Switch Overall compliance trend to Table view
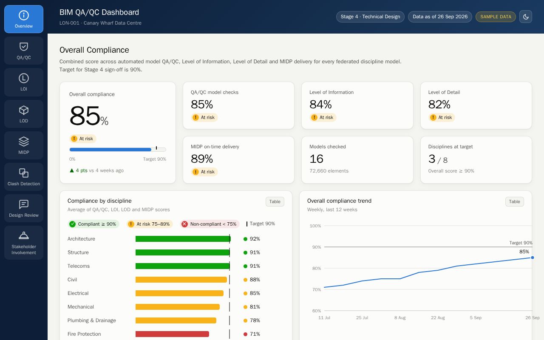Image resolution: width=544 pixels, height=340 pixels. (x=515, y=201)
